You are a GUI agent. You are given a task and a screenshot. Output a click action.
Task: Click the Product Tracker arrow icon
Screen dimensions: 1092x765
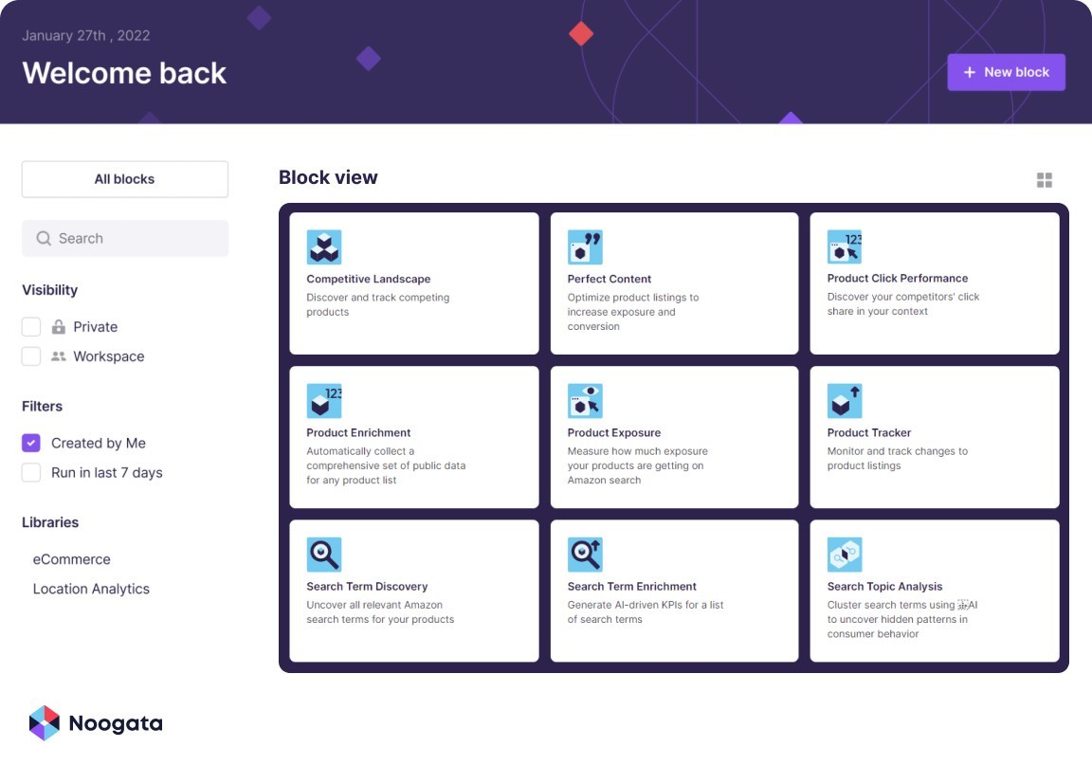coord(845,401)
